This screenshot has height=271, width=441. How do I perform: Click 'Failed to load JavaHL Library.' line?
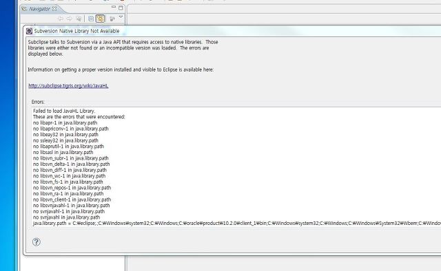64,111
